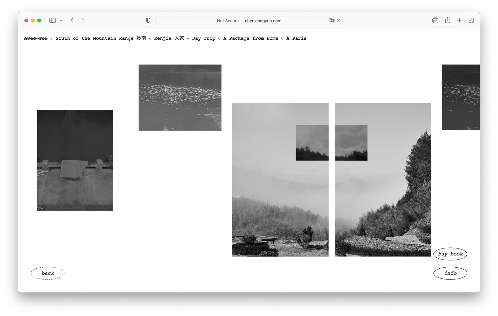
Task: Open the Share icon in toolbar
Action: click(447, 20)
